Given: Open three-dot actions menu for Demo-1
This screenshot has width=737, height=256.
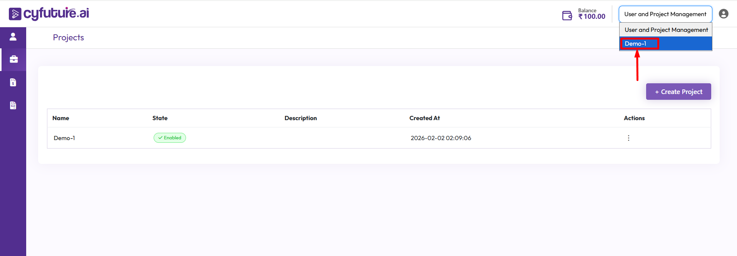Looking at the screenshot, I should [628, 138].
